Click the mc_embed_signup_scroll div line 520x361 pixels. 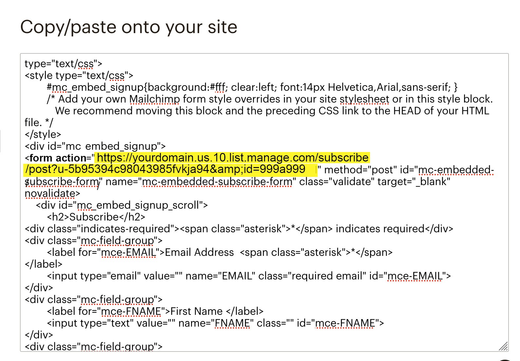tap(122, 205)
